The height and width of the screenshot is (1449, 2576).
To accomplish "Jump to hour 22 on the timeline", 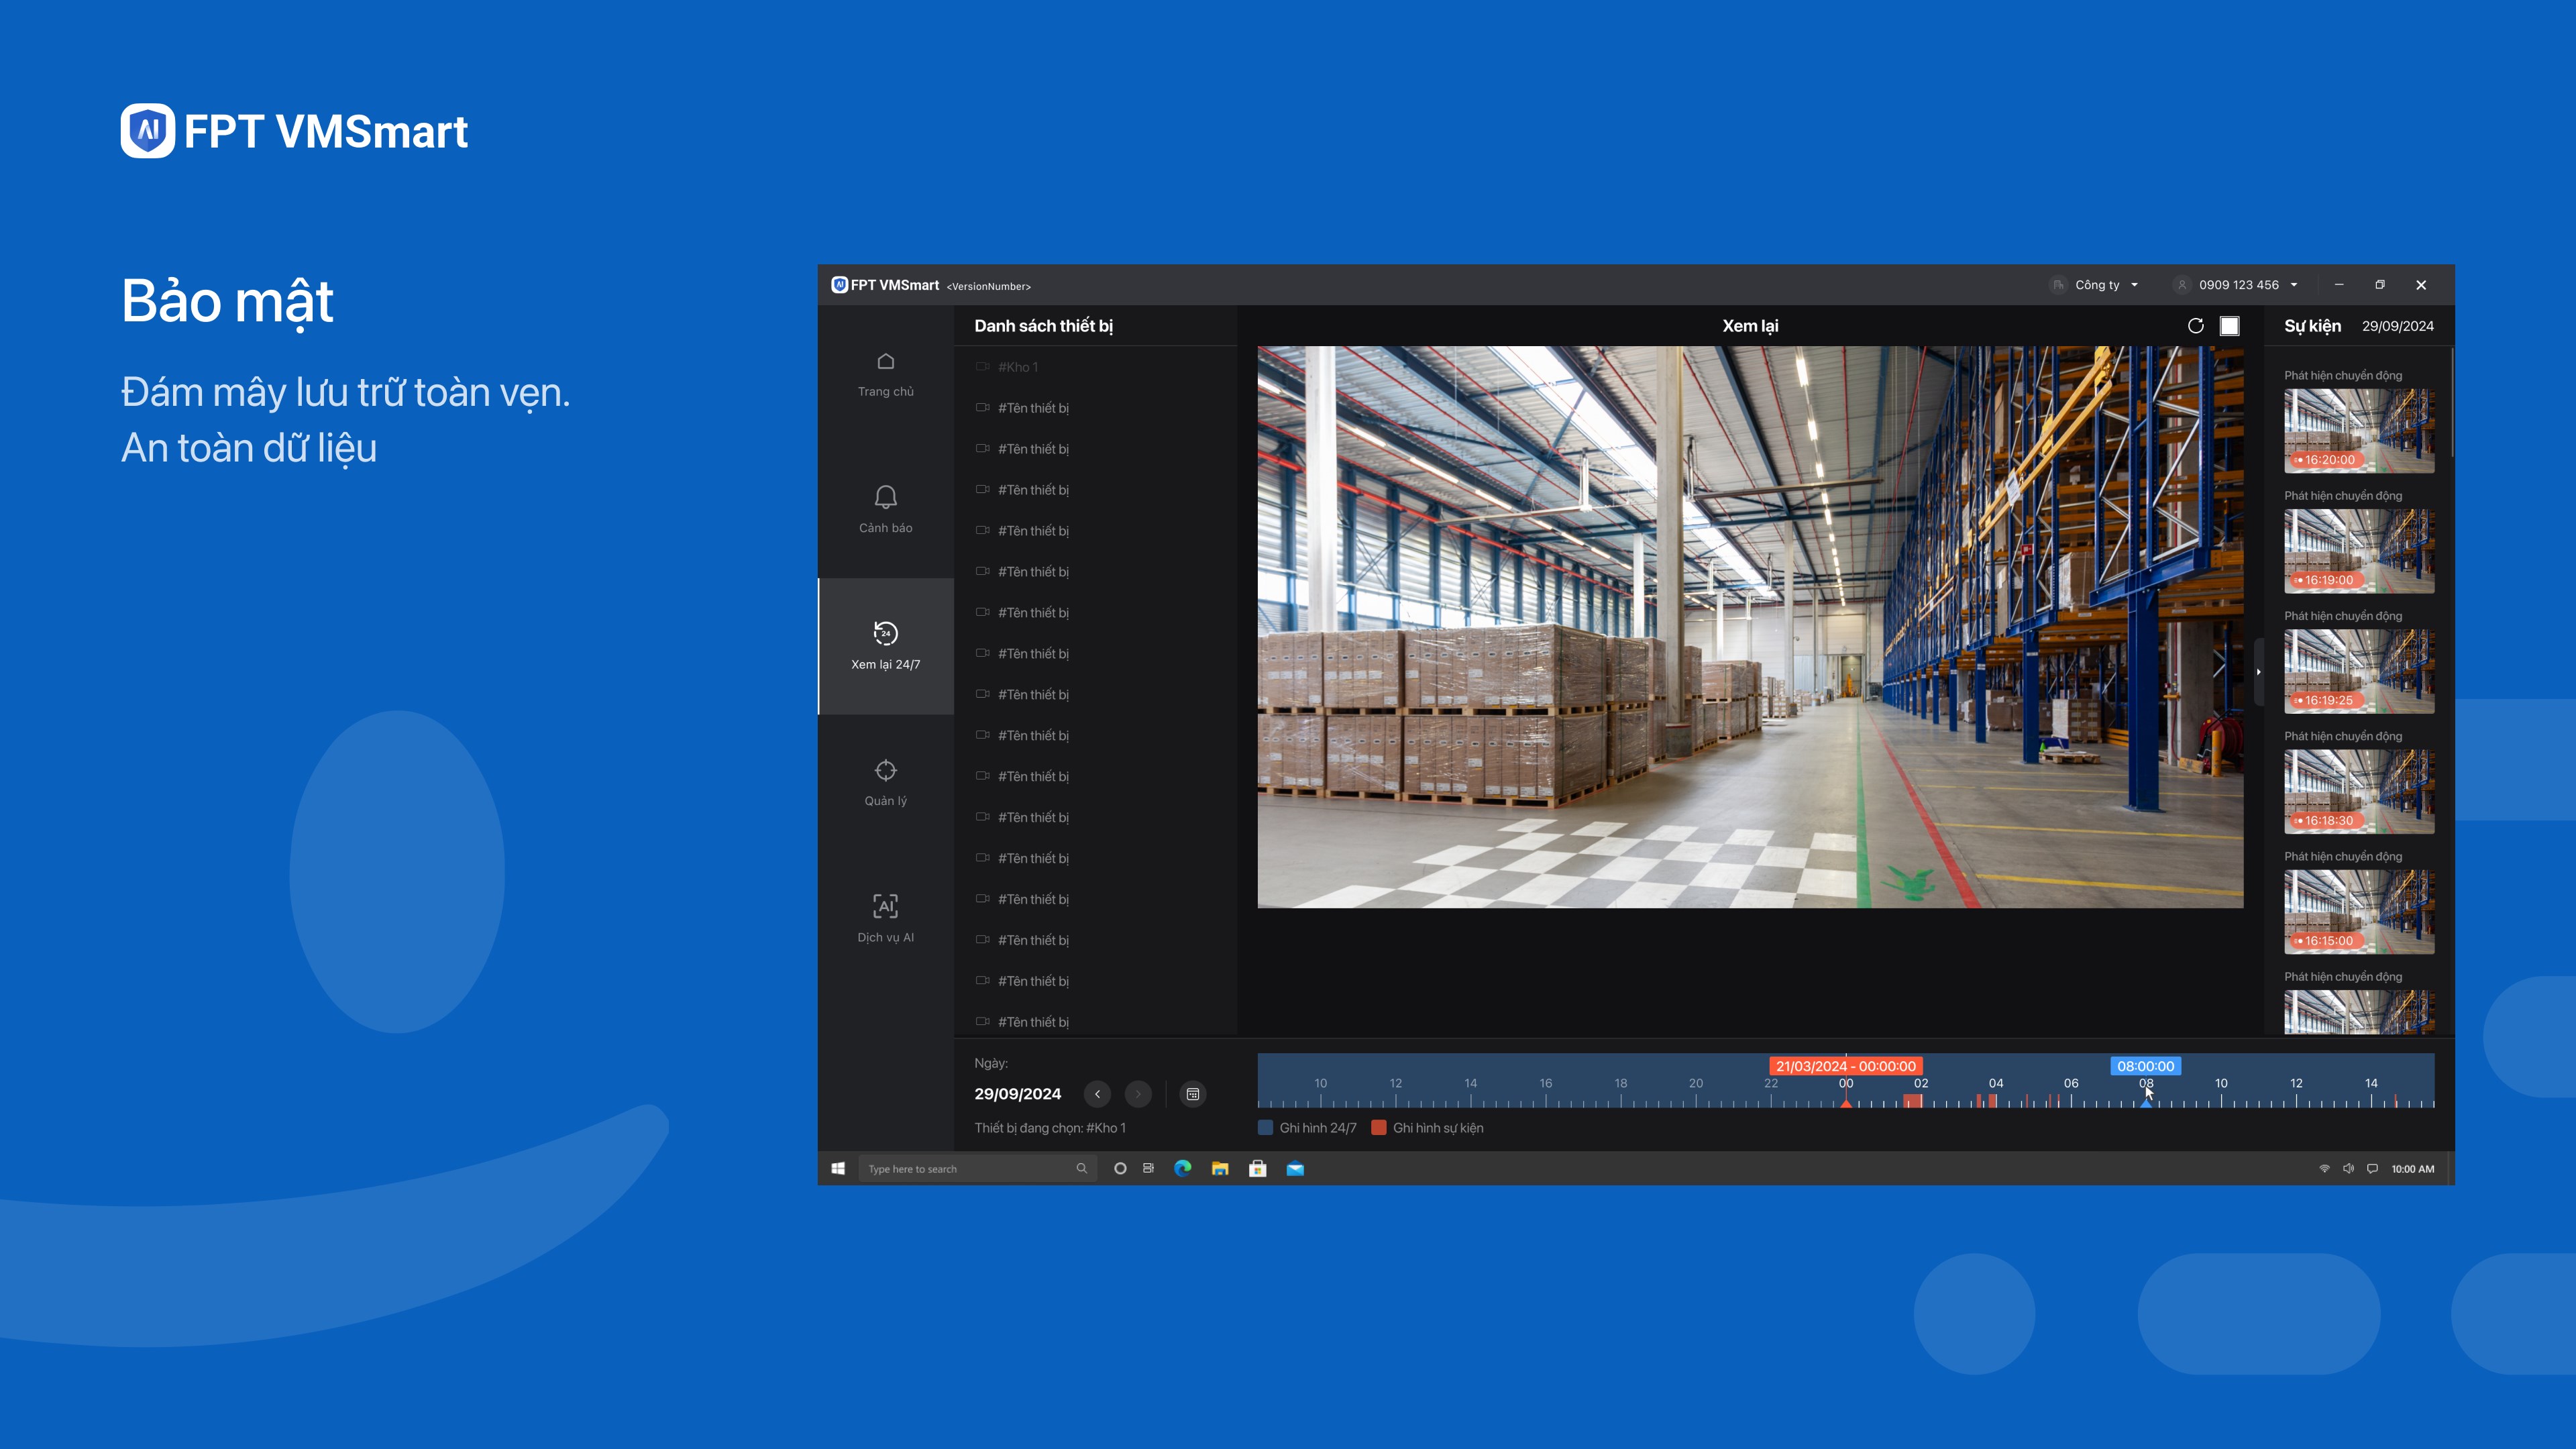I will tap(1770, 1083).
